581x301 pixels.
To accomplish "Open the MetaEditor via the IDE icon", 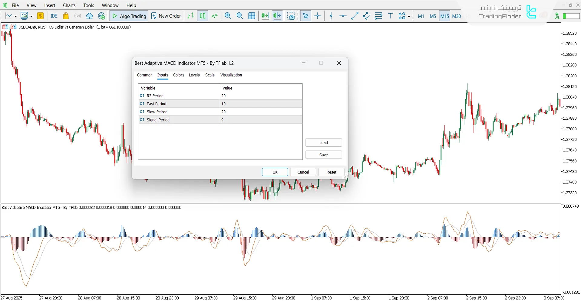I will [54, 16].
